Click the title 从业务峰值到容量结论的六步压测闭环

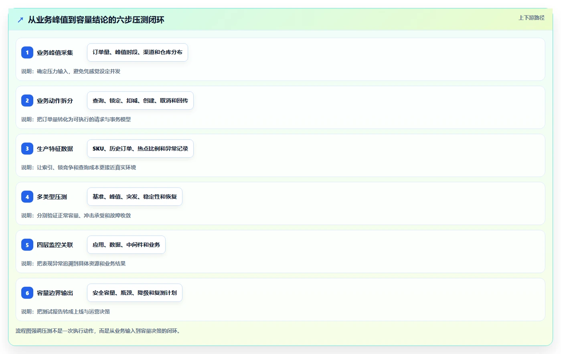[96, 20]
